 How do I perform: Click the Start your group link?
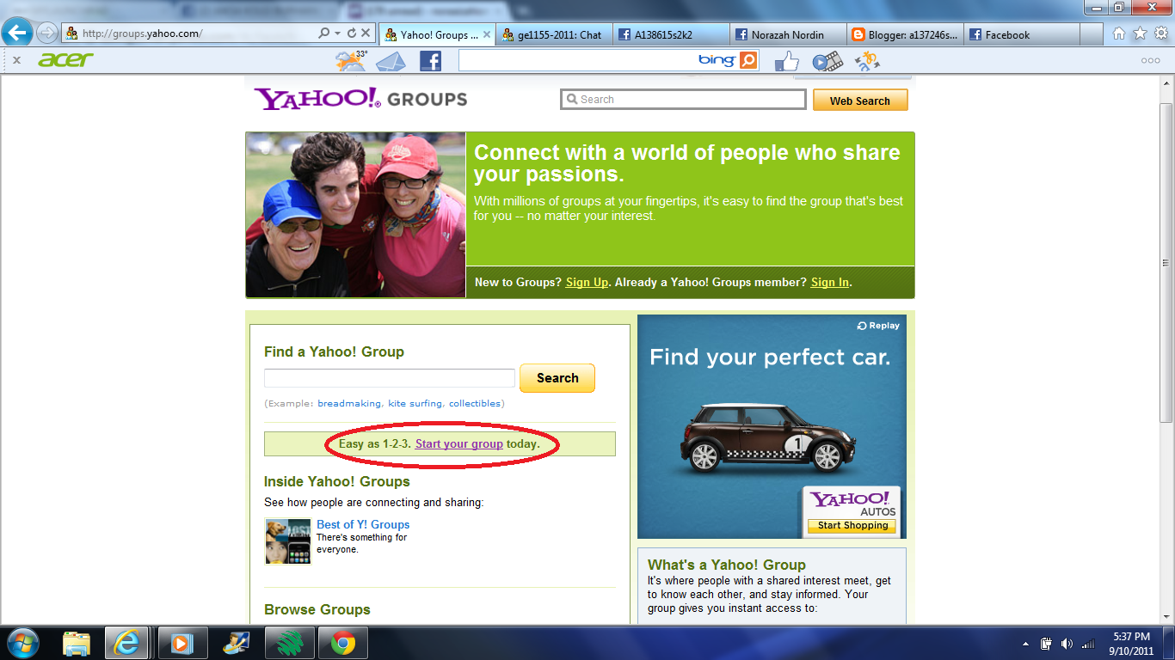tap(459, 444)
